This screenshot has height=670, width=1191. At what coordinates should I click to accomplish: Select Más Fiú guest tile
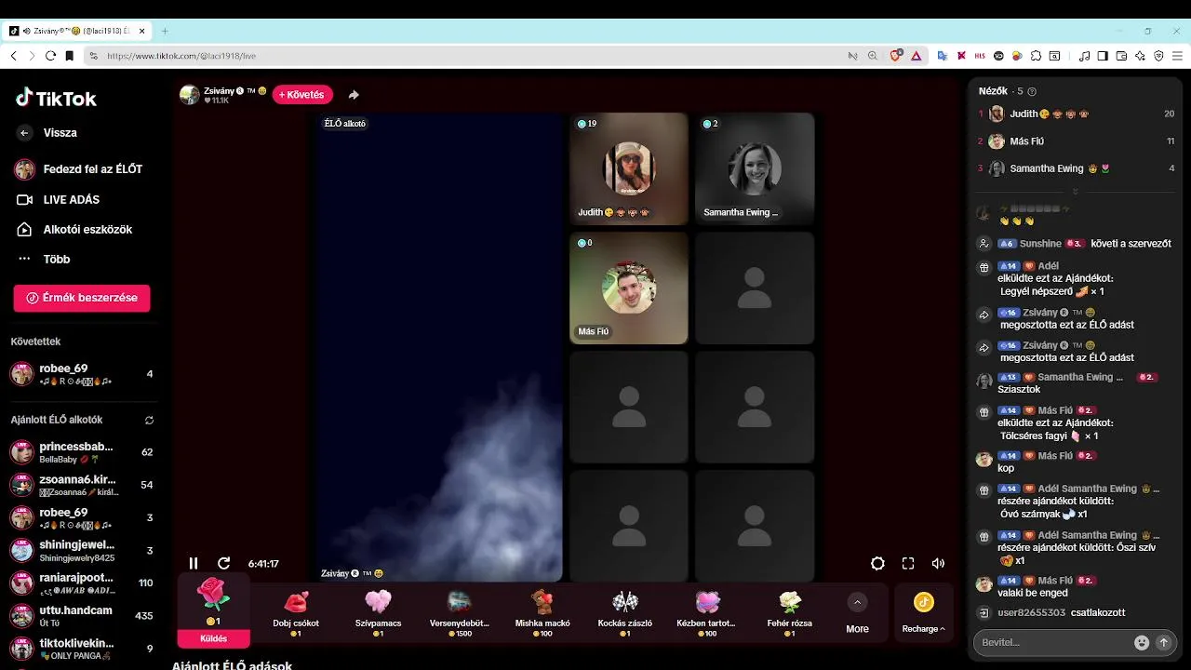pos(629,288)
